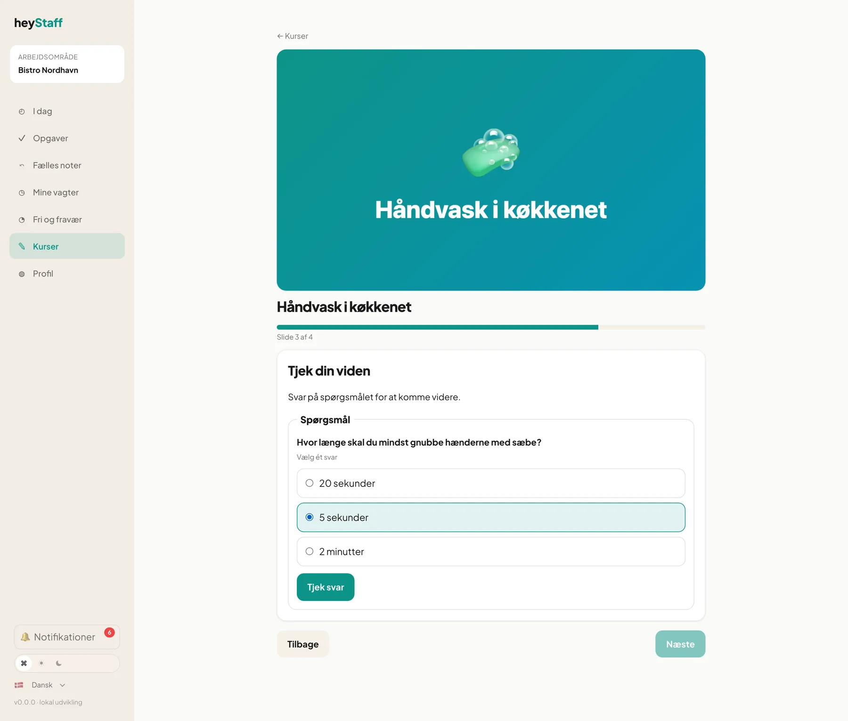Click the Mine vagter clock icon

[x=22, y=193]
